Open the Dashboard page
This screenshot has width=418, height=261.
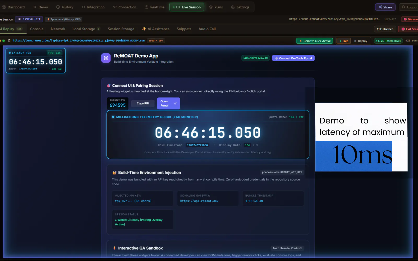[x=13, y=7]
